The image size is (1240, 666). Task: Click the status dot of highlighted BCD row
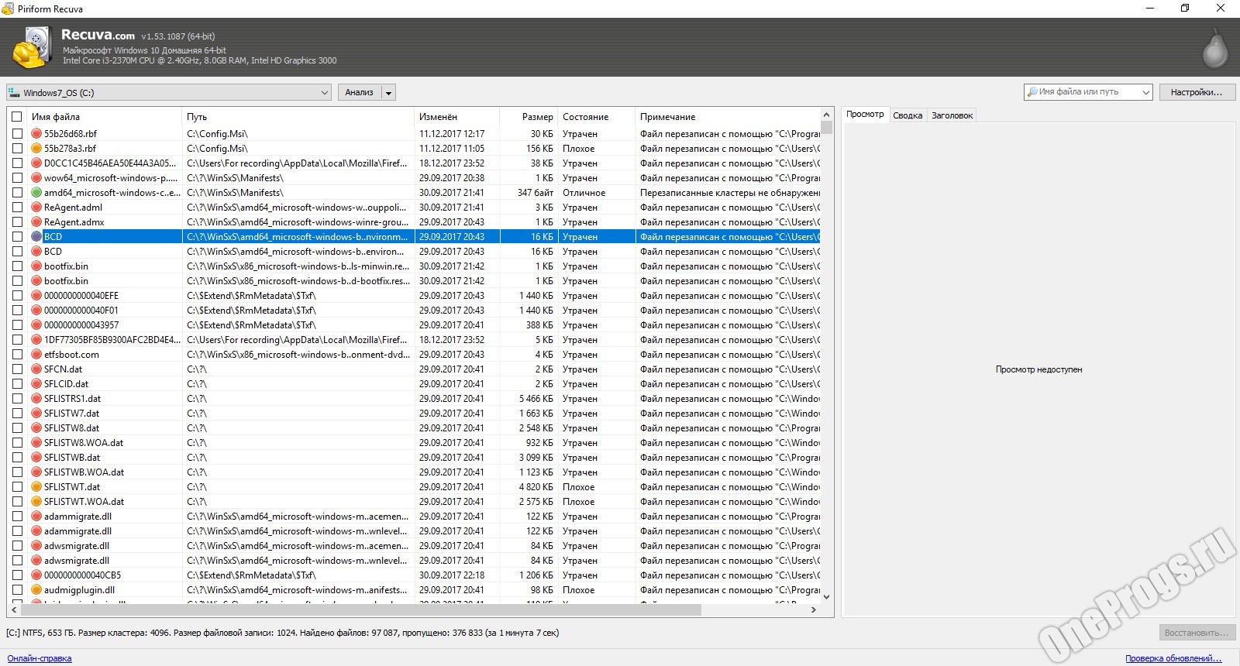click(x=36, y=237)
